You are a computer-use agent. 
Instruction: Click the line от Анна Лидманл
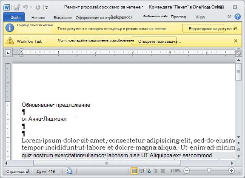coord(44,119)
